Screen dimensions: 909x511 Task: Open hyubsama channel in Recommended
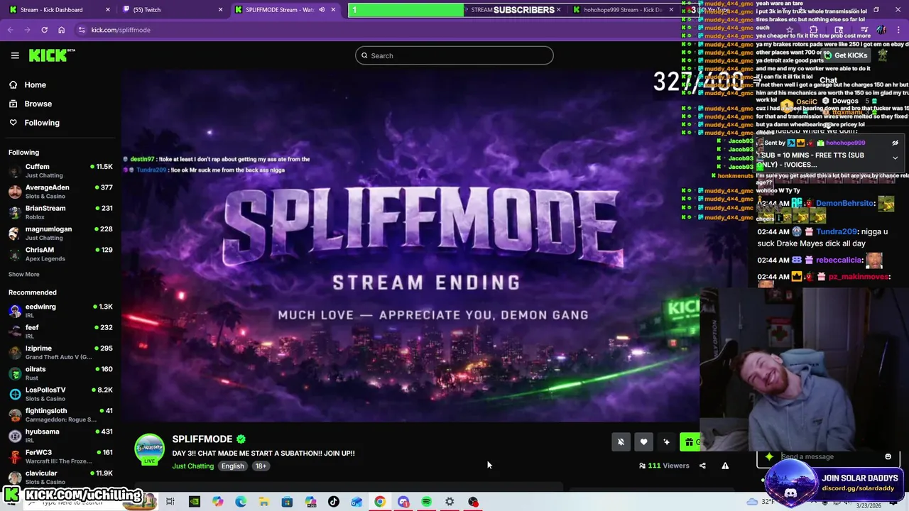tap(60, 435)
